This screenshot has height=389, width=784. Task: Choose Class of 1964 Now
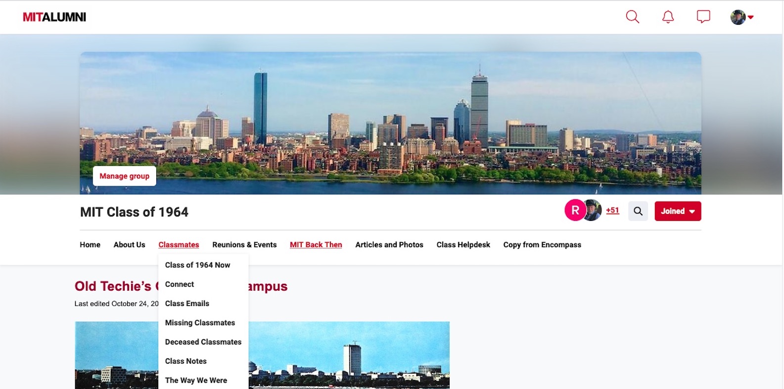pyautogui.click(x=197, y=265)
